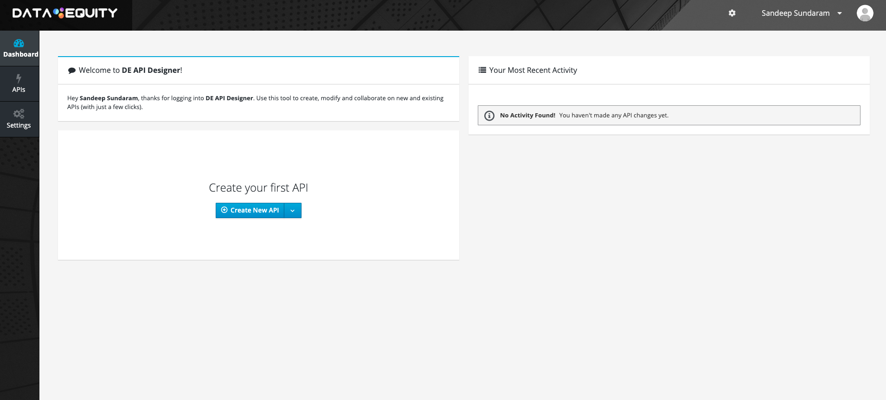Open the Settings sidebar section
This screenshot has width=886, height=400.
coord(19,119)
